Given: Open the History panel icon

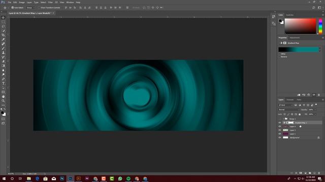Looking at the screenshot, I should click(274, 17).
